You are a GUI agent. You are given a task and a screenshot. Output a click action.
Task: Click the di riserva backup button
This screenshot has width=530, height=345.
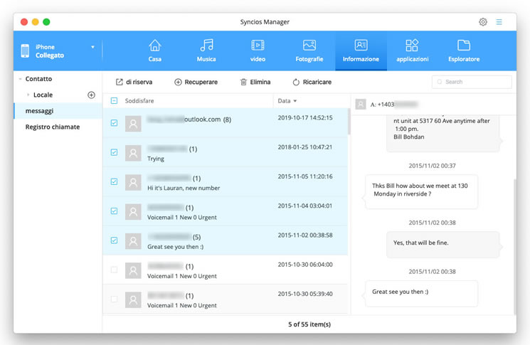click(134, 82)
